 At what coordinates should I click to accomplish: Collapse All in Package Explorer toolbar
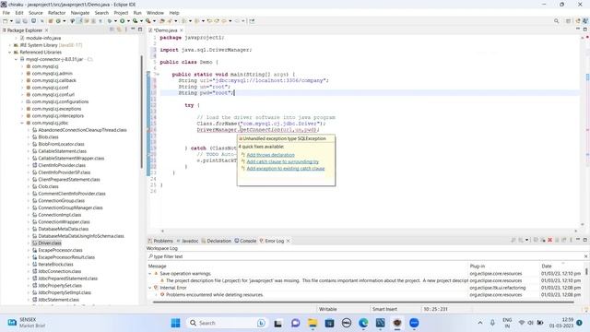pos(112,30)
